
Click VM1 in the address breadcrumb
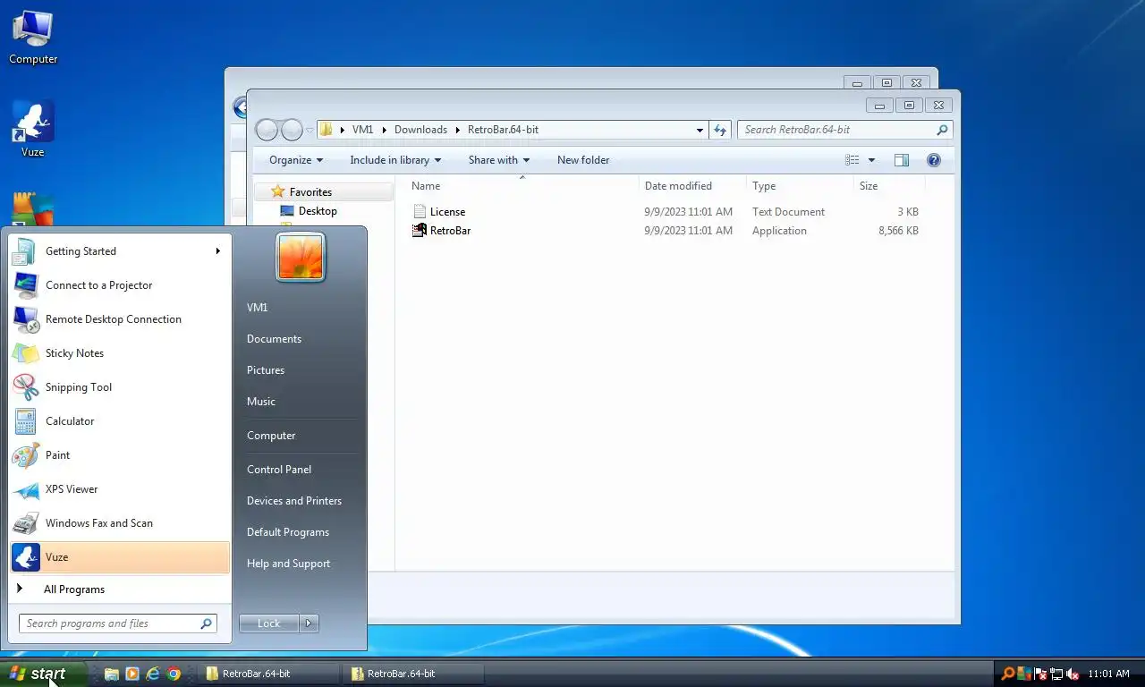tap(362, 130)
